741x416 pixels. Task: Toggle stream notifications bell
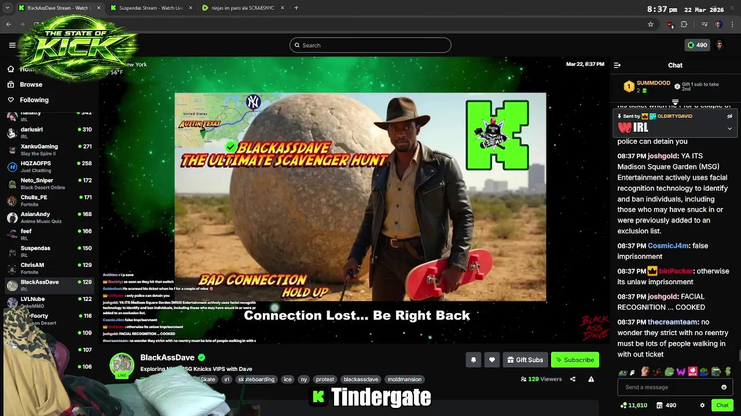point(473,360)
